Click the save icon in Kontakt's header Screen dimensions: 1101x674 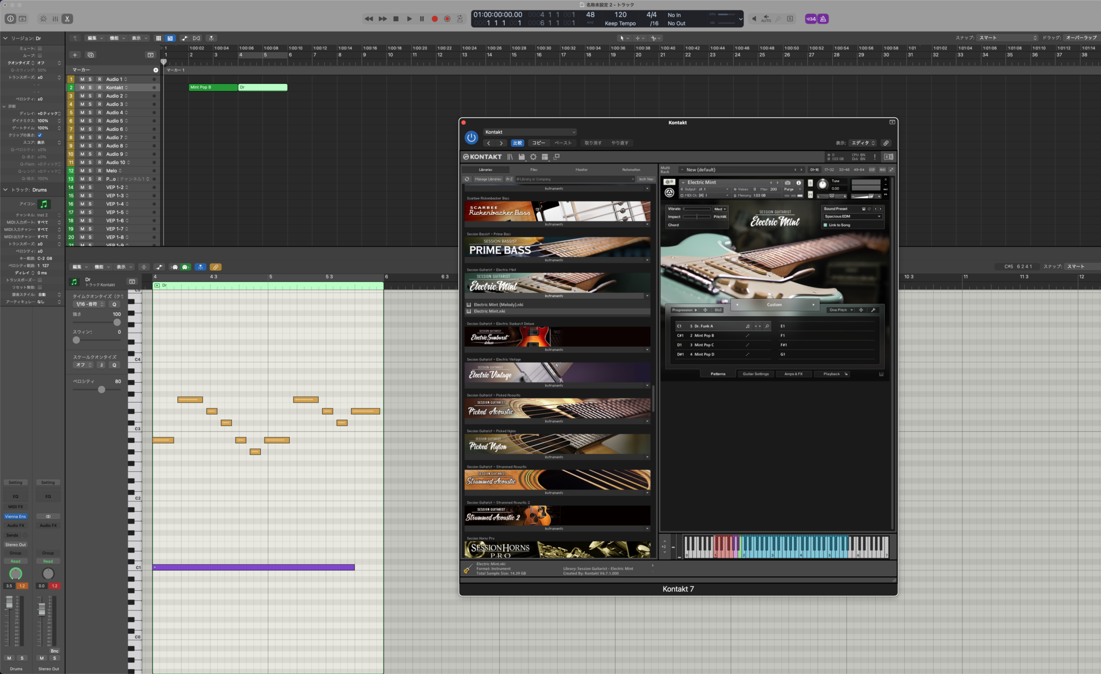click(x=522, y=156)
